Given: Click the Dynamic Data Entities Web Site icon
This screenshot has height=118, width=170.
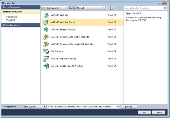Looking at the screenshot, I should pos(46,37).
